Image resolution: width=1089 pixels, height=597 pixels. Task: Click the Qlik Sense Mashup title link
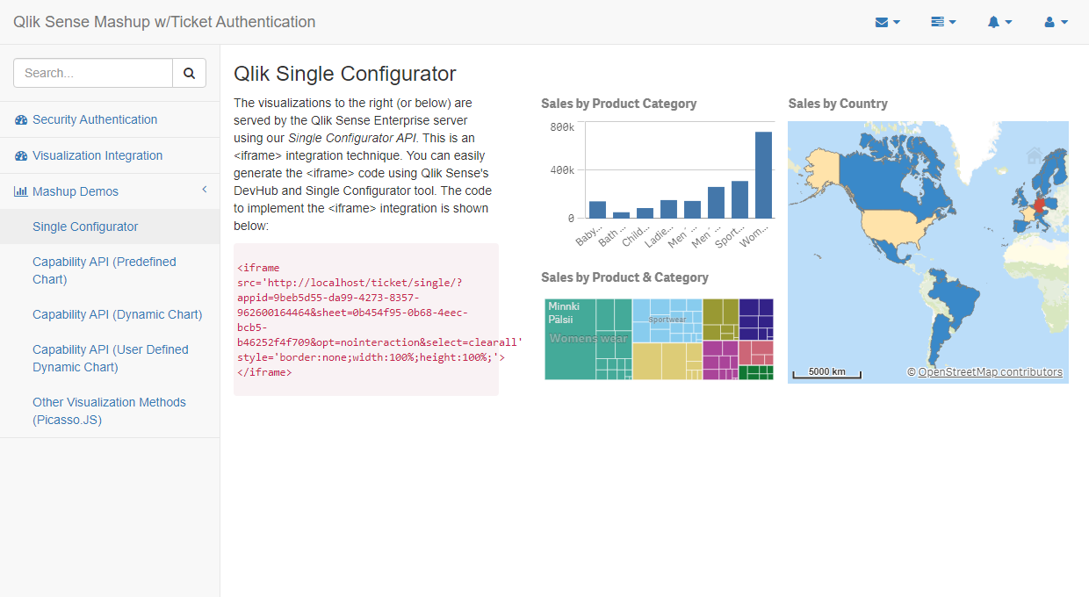point(163,22)
